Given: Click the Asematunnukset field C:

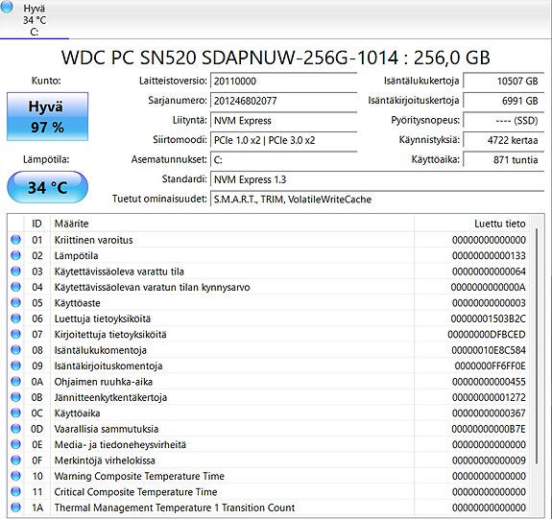Looking at the screenshot, I should pos(283,160).
